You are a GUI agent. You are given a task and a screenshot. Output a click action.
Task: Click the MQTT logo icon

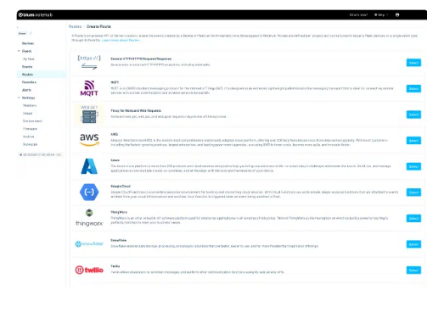coord(89,88)
